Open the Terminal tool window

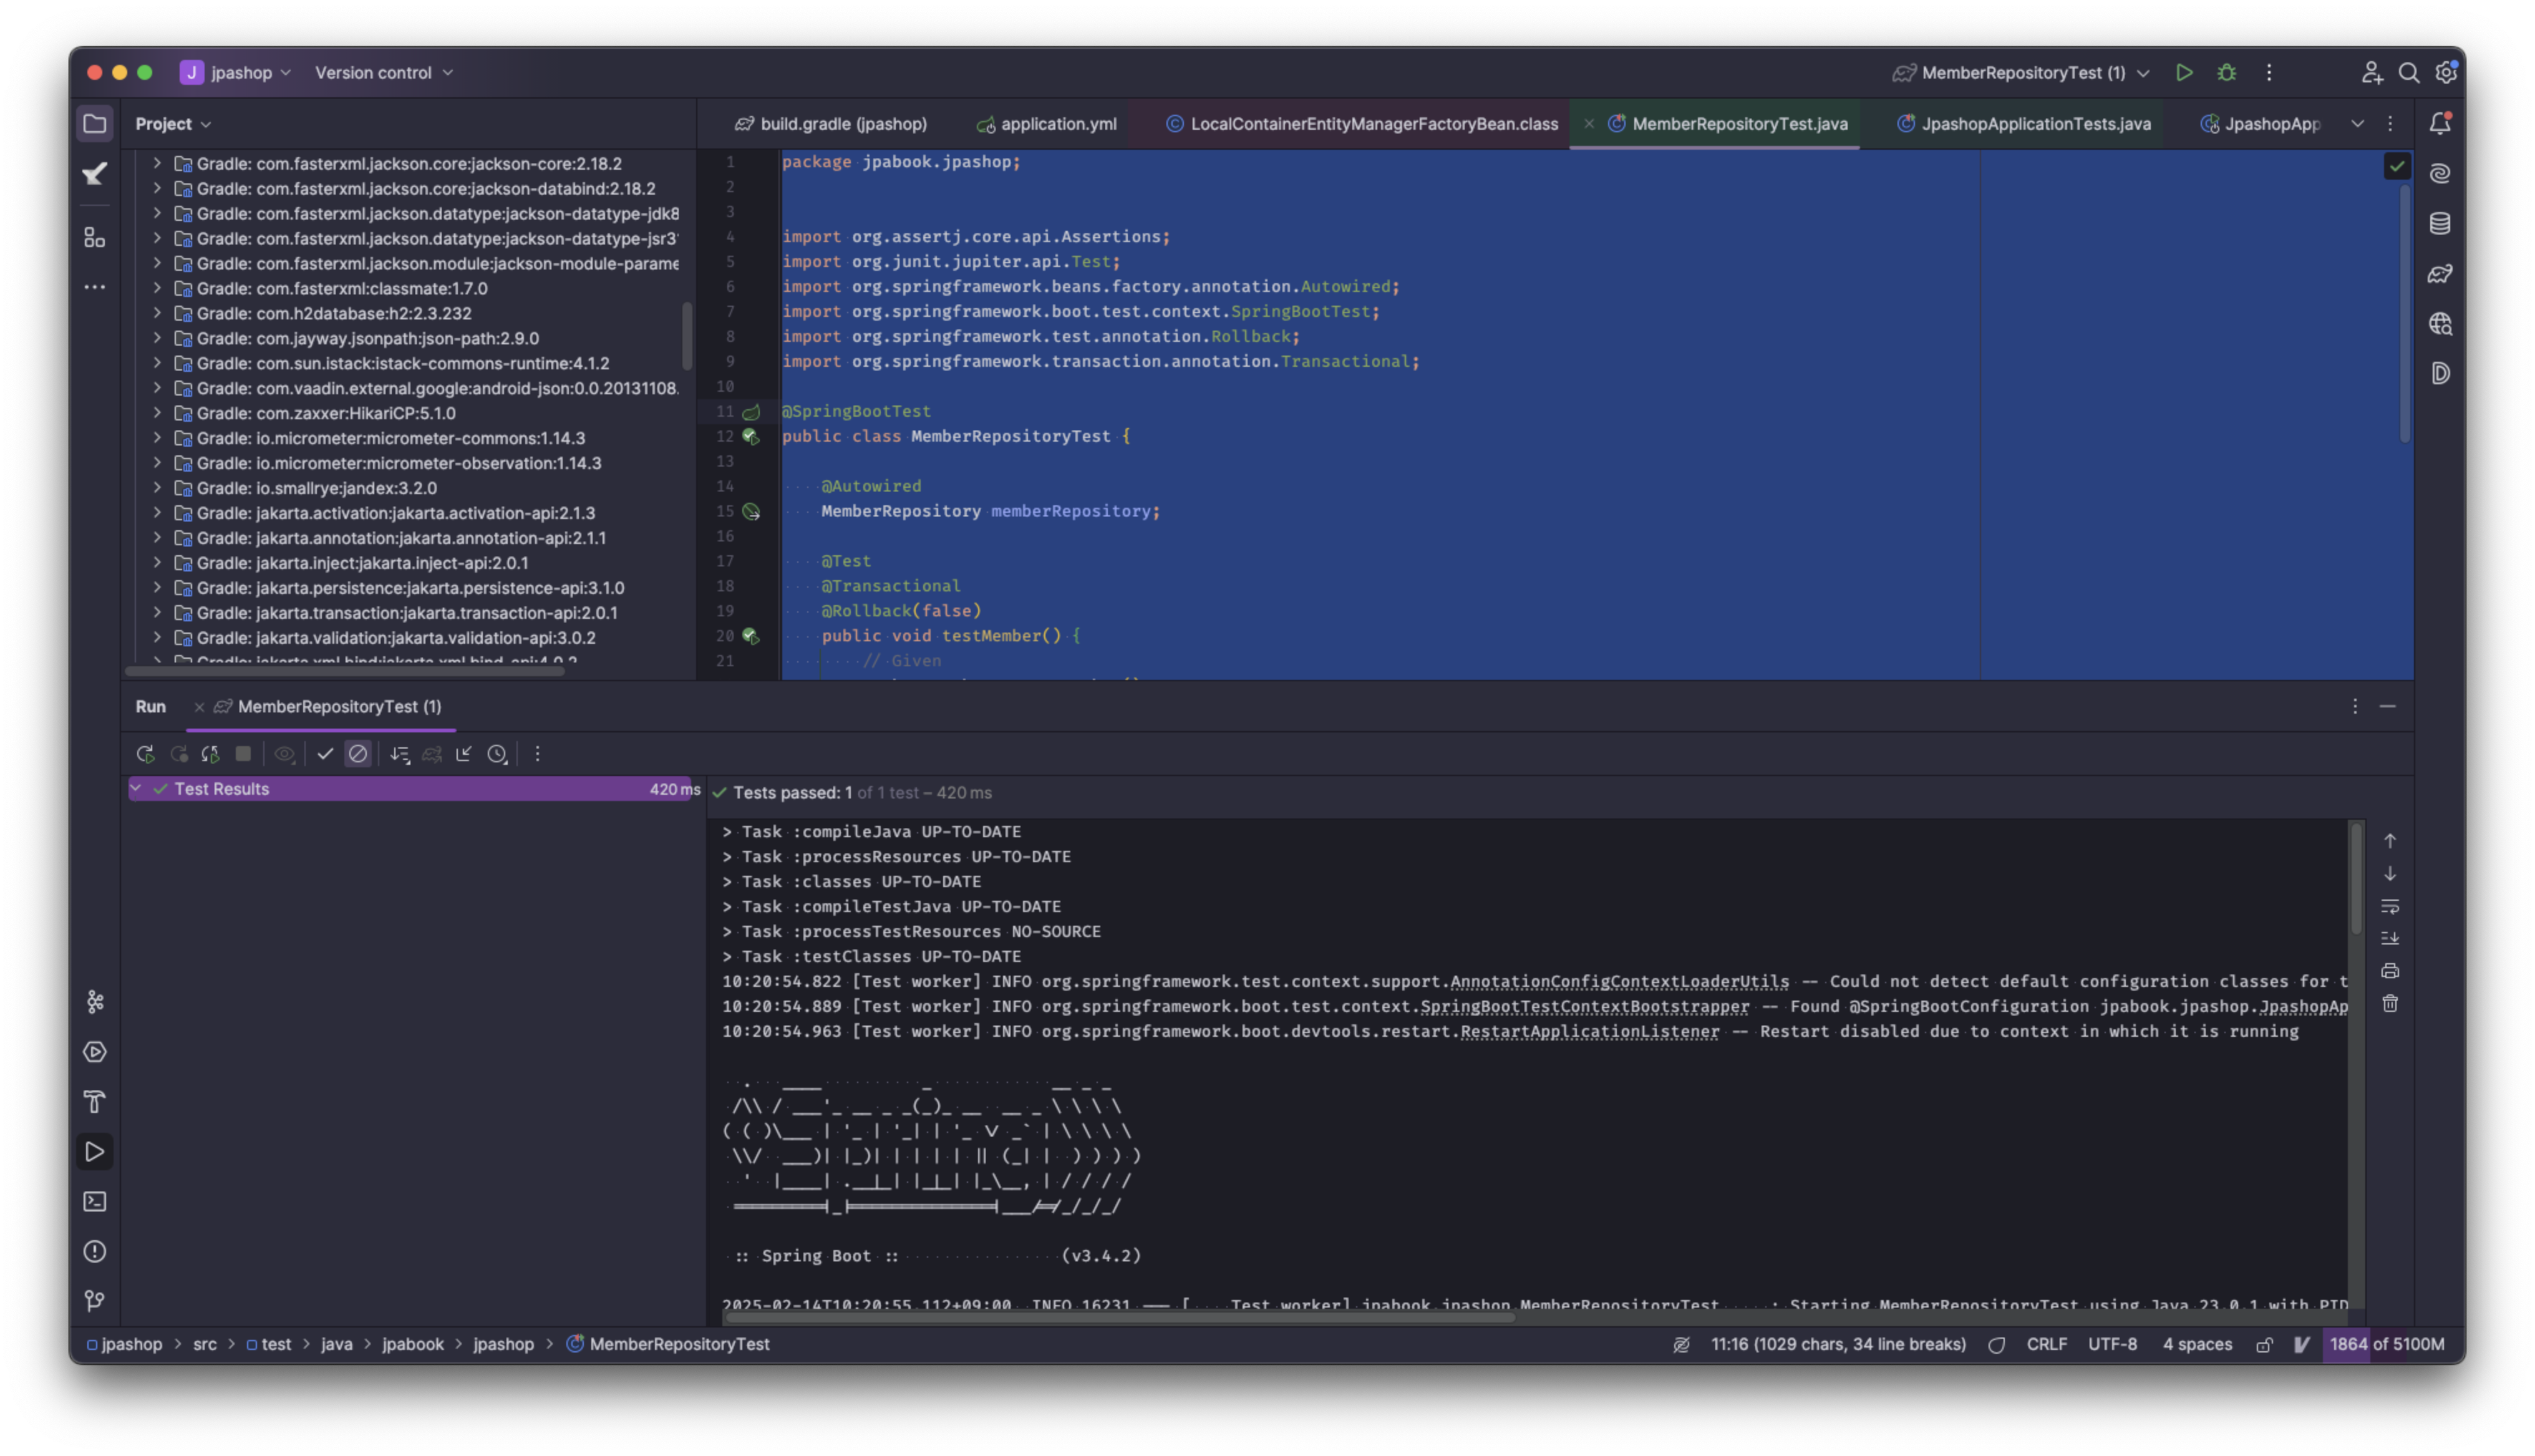tap(95, 1202)
